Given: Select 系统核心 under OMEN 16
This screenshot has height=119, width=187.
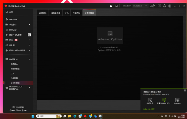Looking at the screenshot, I should [x=14, y=64].
